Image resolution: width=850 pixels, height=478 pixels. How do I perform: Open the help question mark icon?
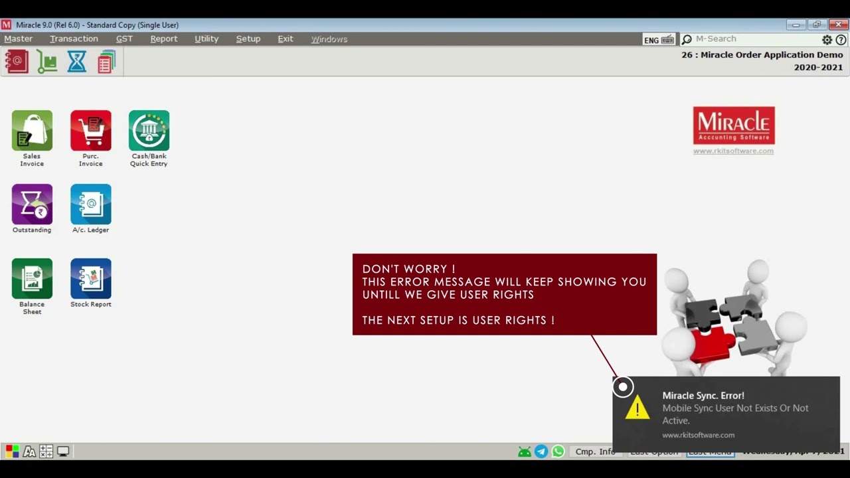point(841,40)
